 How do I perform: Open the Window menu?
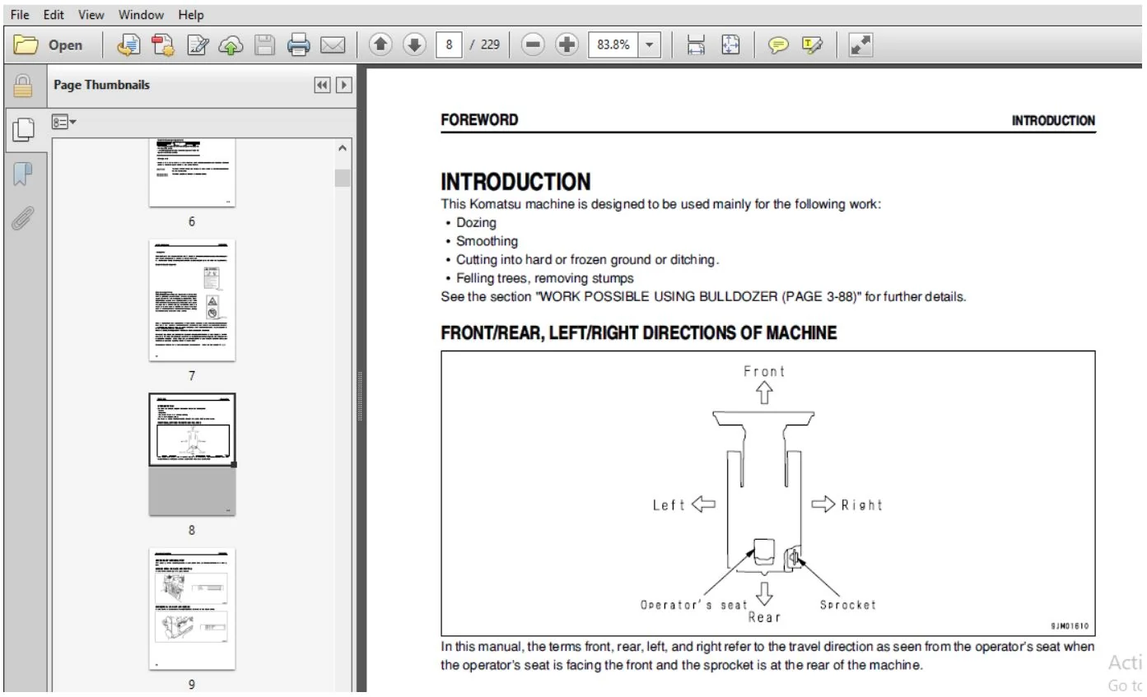pyautogui.click(x=141, y=15)
